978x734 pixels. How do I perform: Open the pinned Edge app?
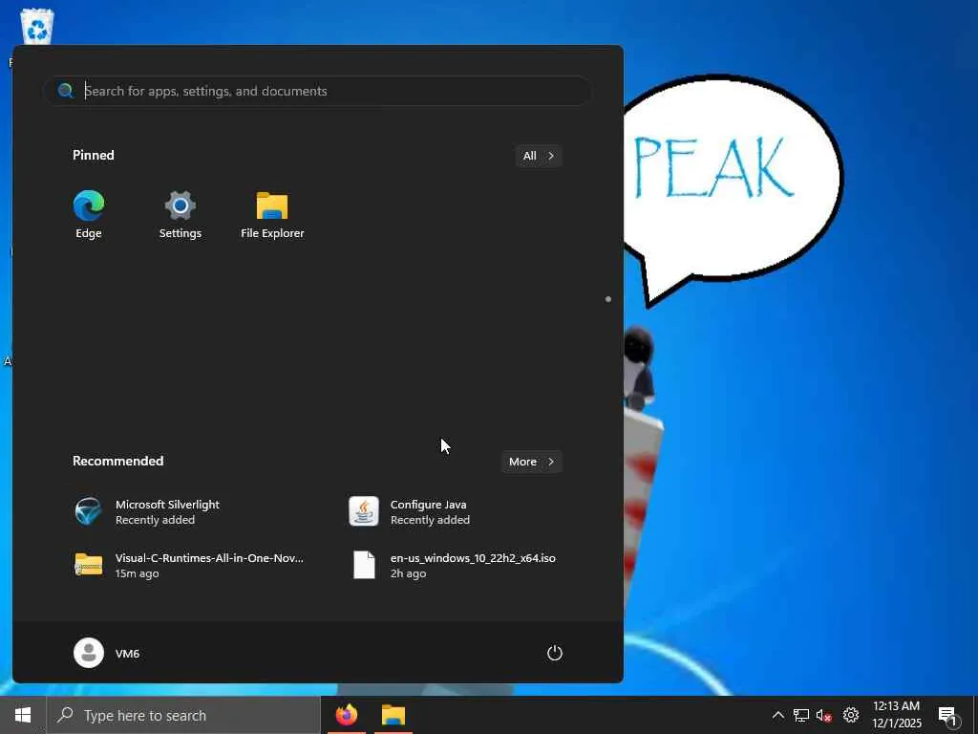(89, 214)
